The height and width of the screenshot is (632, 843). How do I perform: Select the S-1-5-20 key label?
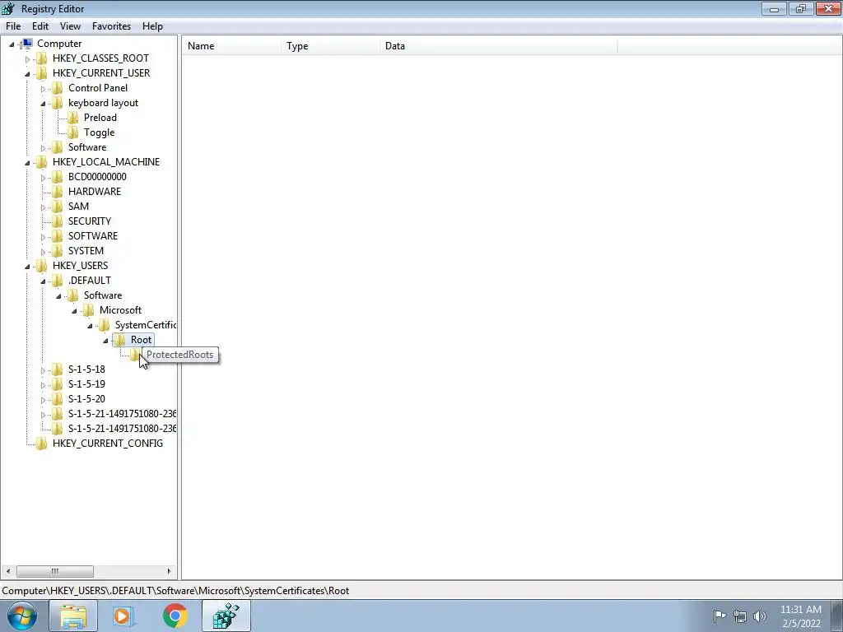[x=86, y=399]
